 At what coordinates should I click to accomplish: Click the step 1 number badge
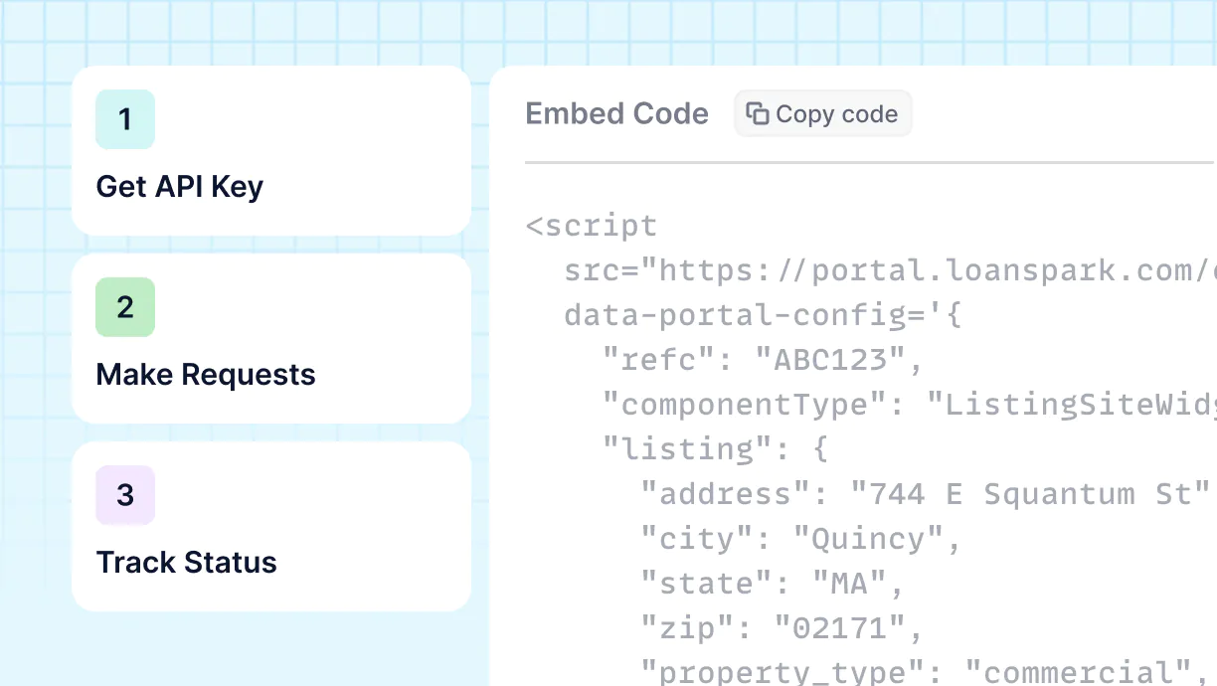coord(125,119)
